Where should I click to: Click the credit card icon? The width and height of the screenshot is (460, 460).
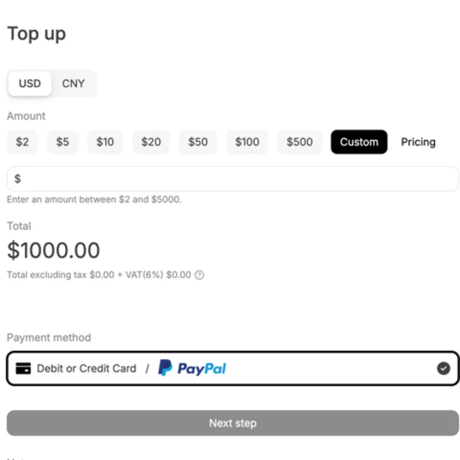point(23,369)
